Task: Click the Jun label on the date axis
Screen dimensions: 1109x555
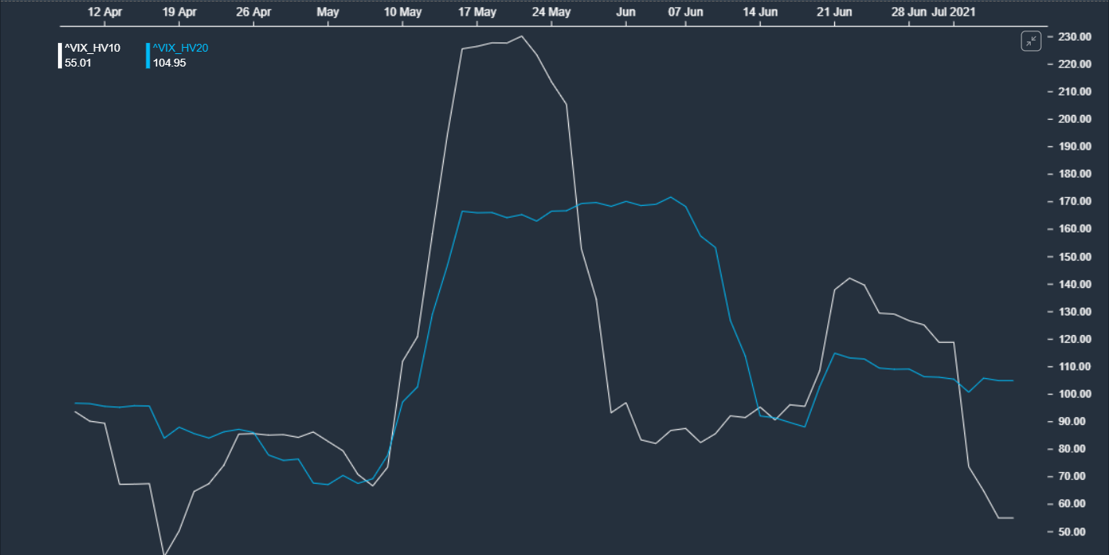Action: pos(625,13)
